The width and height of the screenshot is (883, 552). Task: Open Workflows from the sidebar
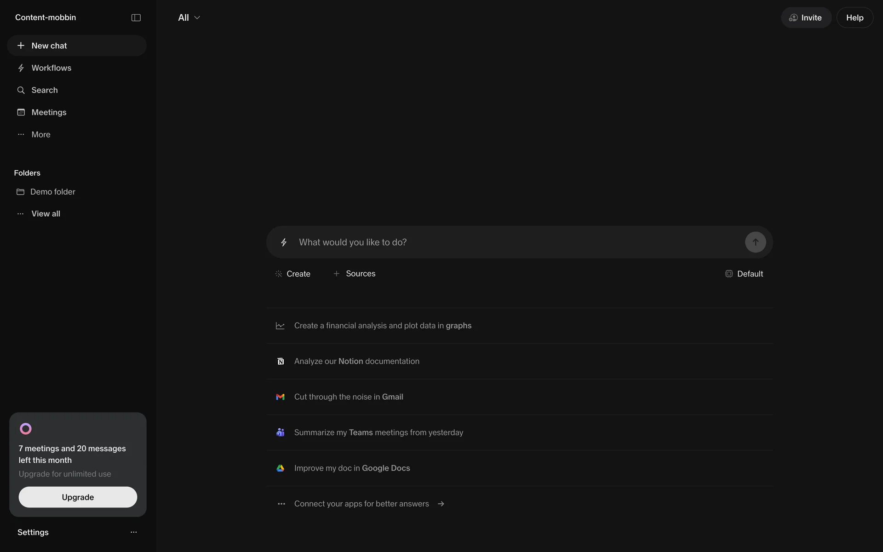click(x=51, y=68)
